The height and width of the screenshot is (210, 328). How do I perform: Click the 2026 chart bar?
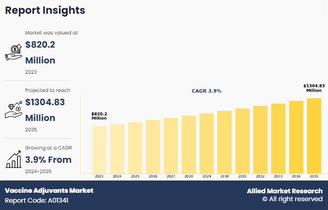coord(153,147)
